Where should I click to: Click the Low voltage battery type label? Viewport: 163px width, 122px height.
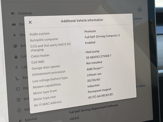point(50,80)
